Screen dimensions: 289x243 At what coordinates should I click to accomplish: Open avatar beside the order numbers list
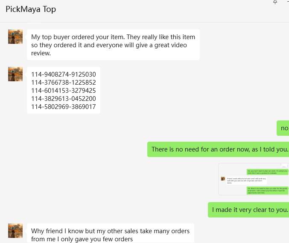click(15, 74)
